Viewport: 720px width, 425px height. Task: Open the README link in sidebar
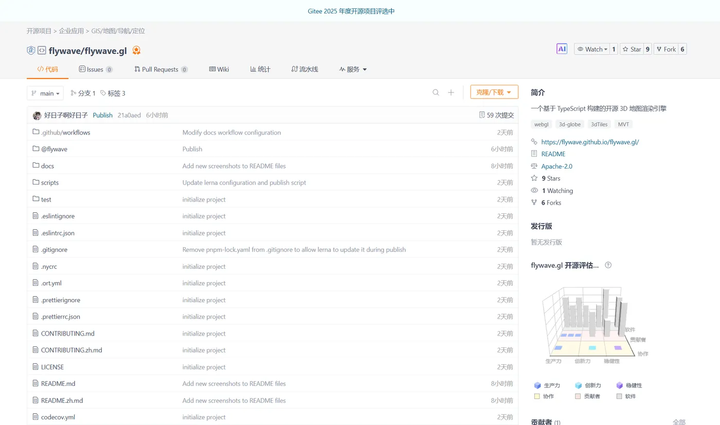tap(553, 154)
